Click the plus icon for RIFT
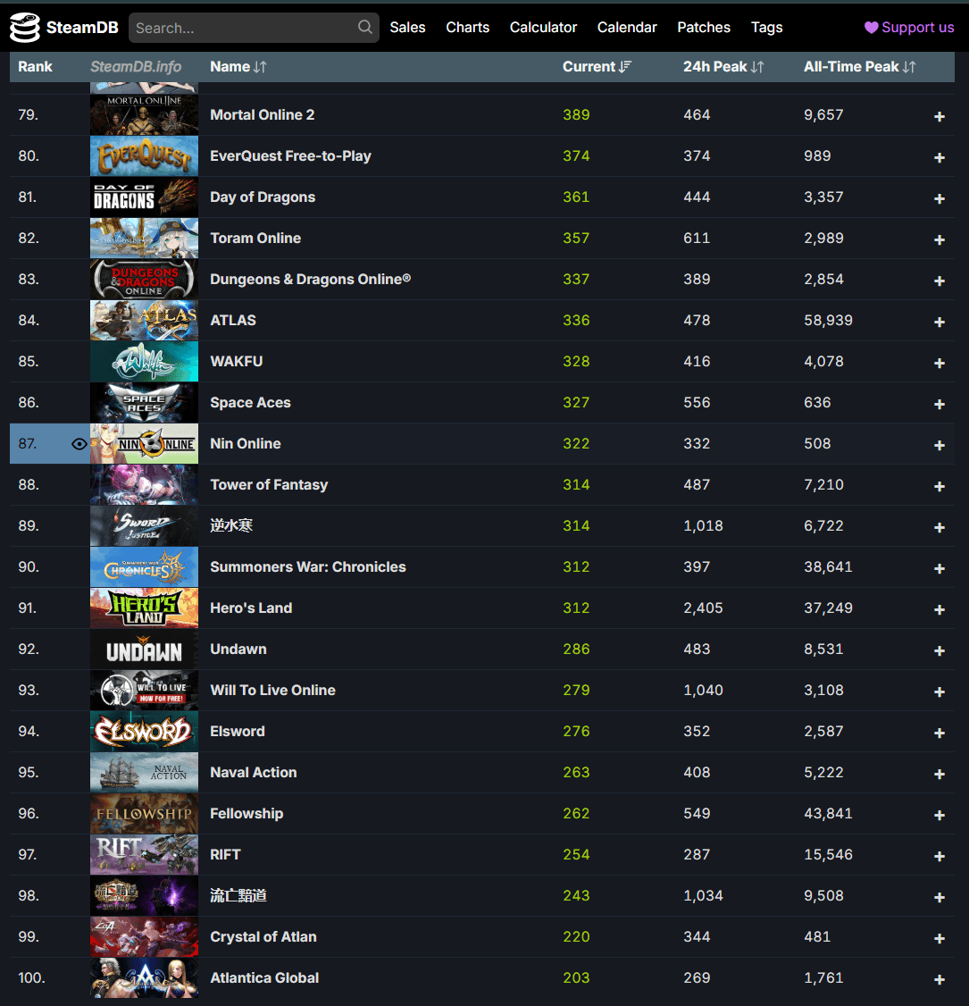The image size is (969, 1006). pos(939,855)
